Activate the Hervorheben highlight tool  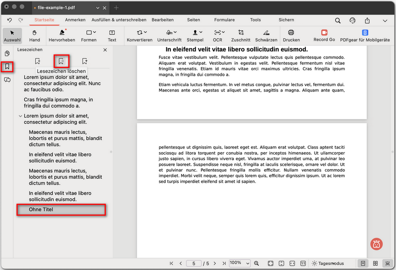(x=62, y=36)
